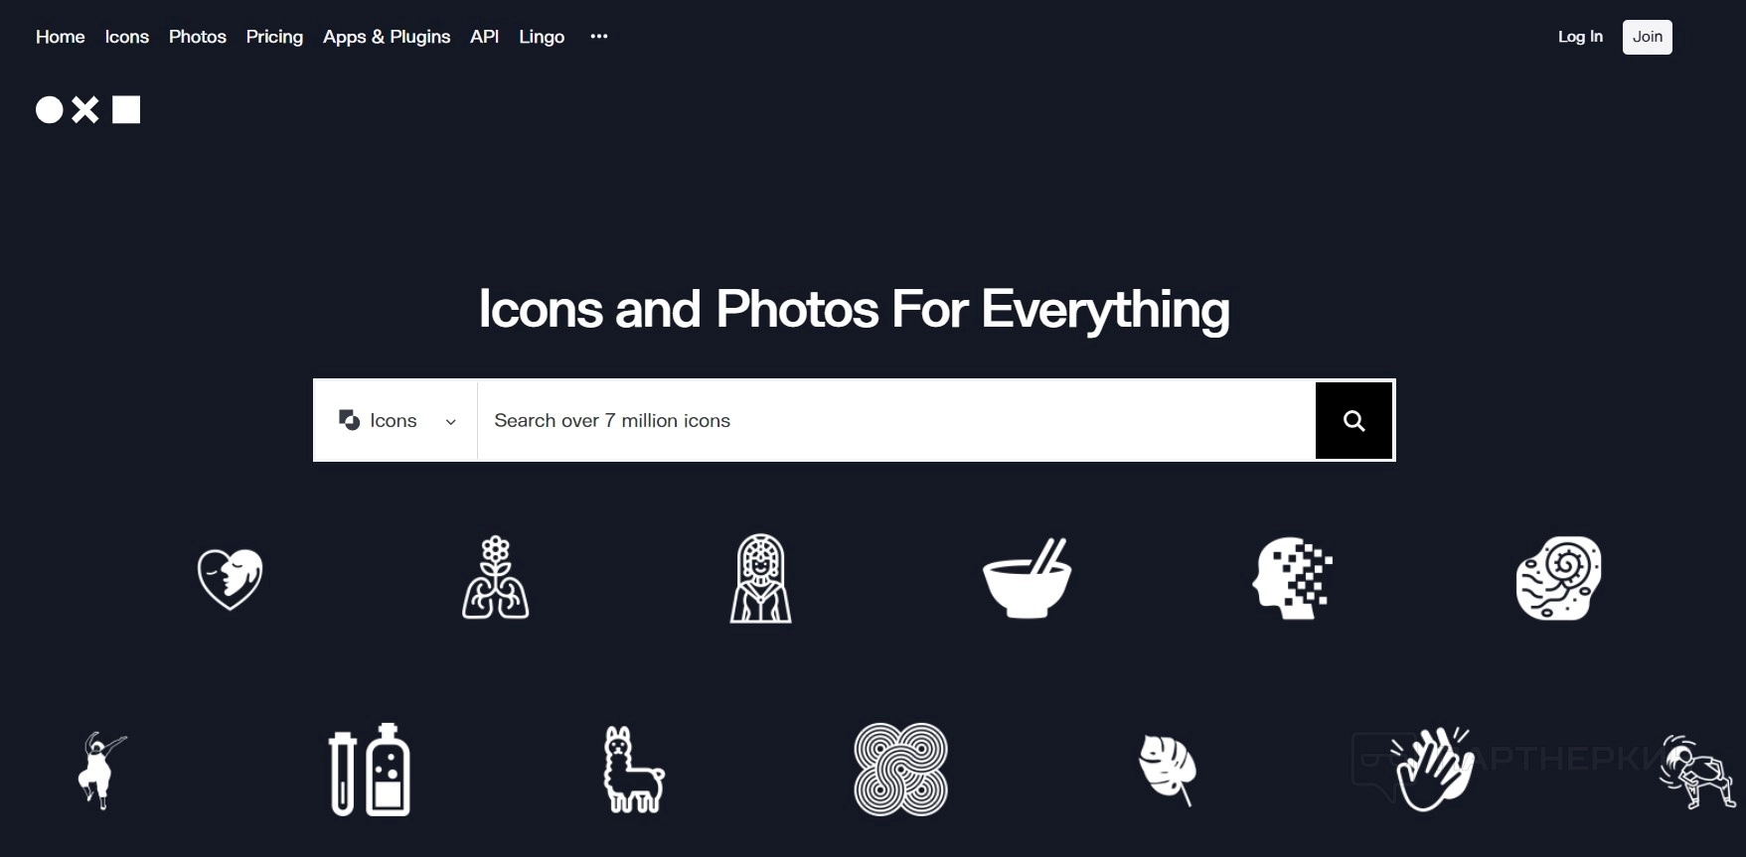Go to Apps & Plugins page
This screenshot has height=857, width=1746.
387,37
